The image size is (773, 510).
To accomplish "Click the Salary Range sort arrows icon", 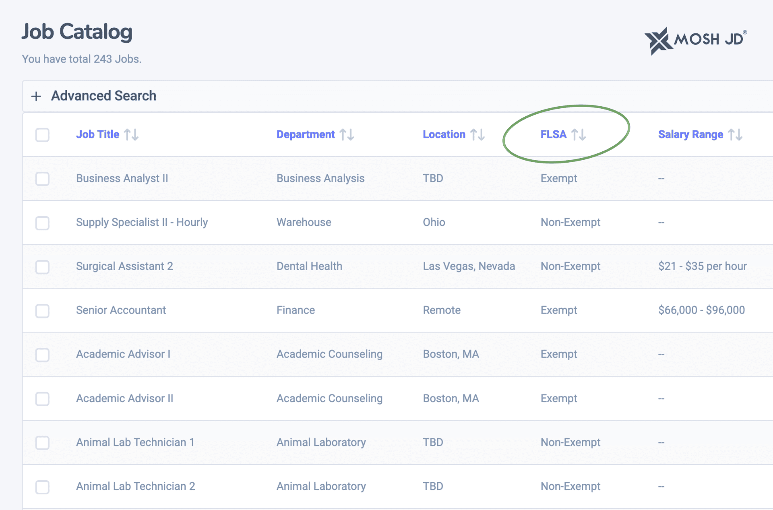I will coord(735,134).
